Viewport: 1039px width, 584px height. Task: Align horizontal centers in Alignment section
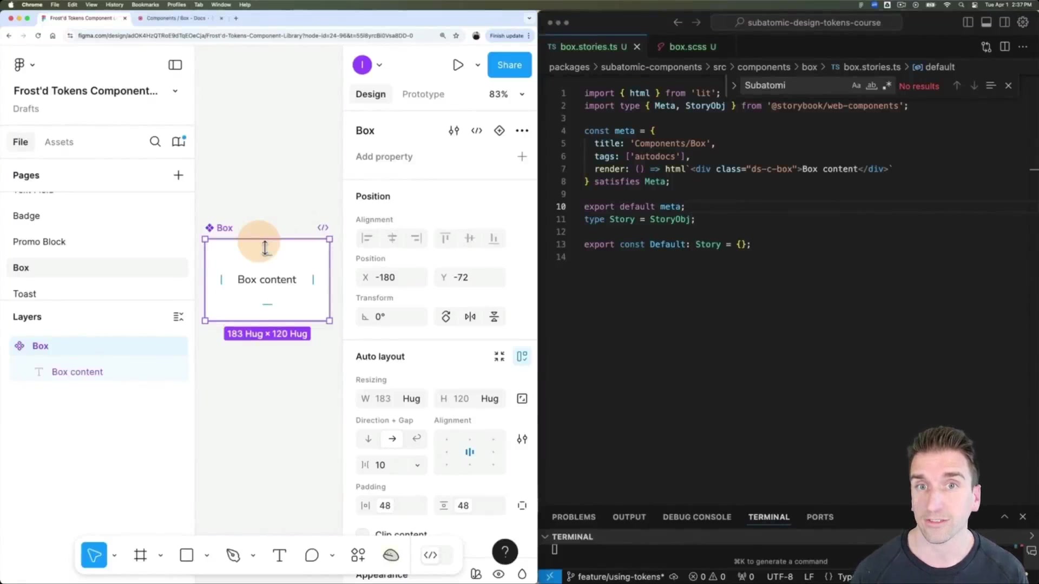point(392,238)
